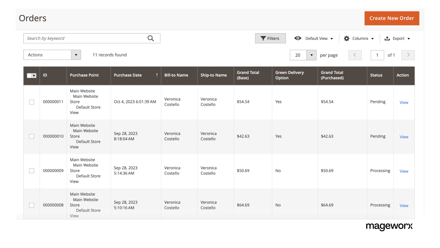Click the Create New Order button

(391, 18)
